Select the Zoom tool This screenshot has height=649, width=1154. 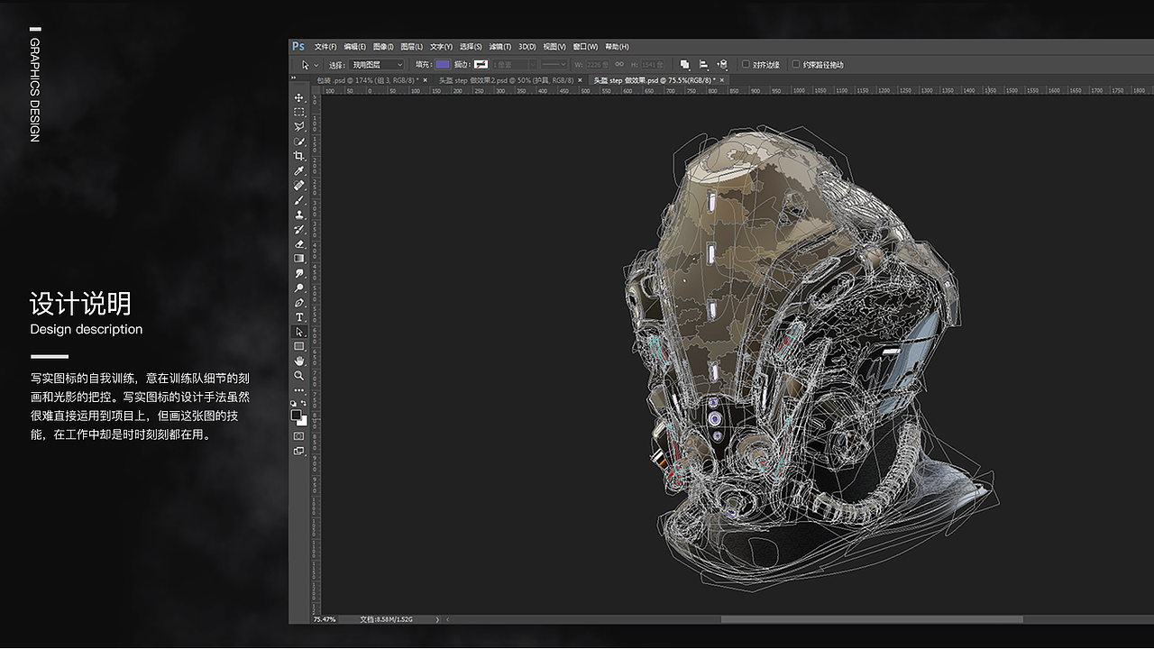point(299,376)
